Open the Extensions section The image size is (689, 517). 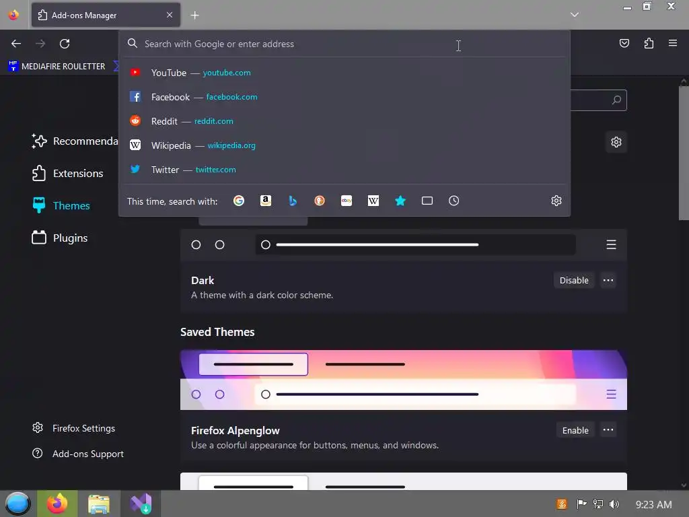tap(67, 173)
